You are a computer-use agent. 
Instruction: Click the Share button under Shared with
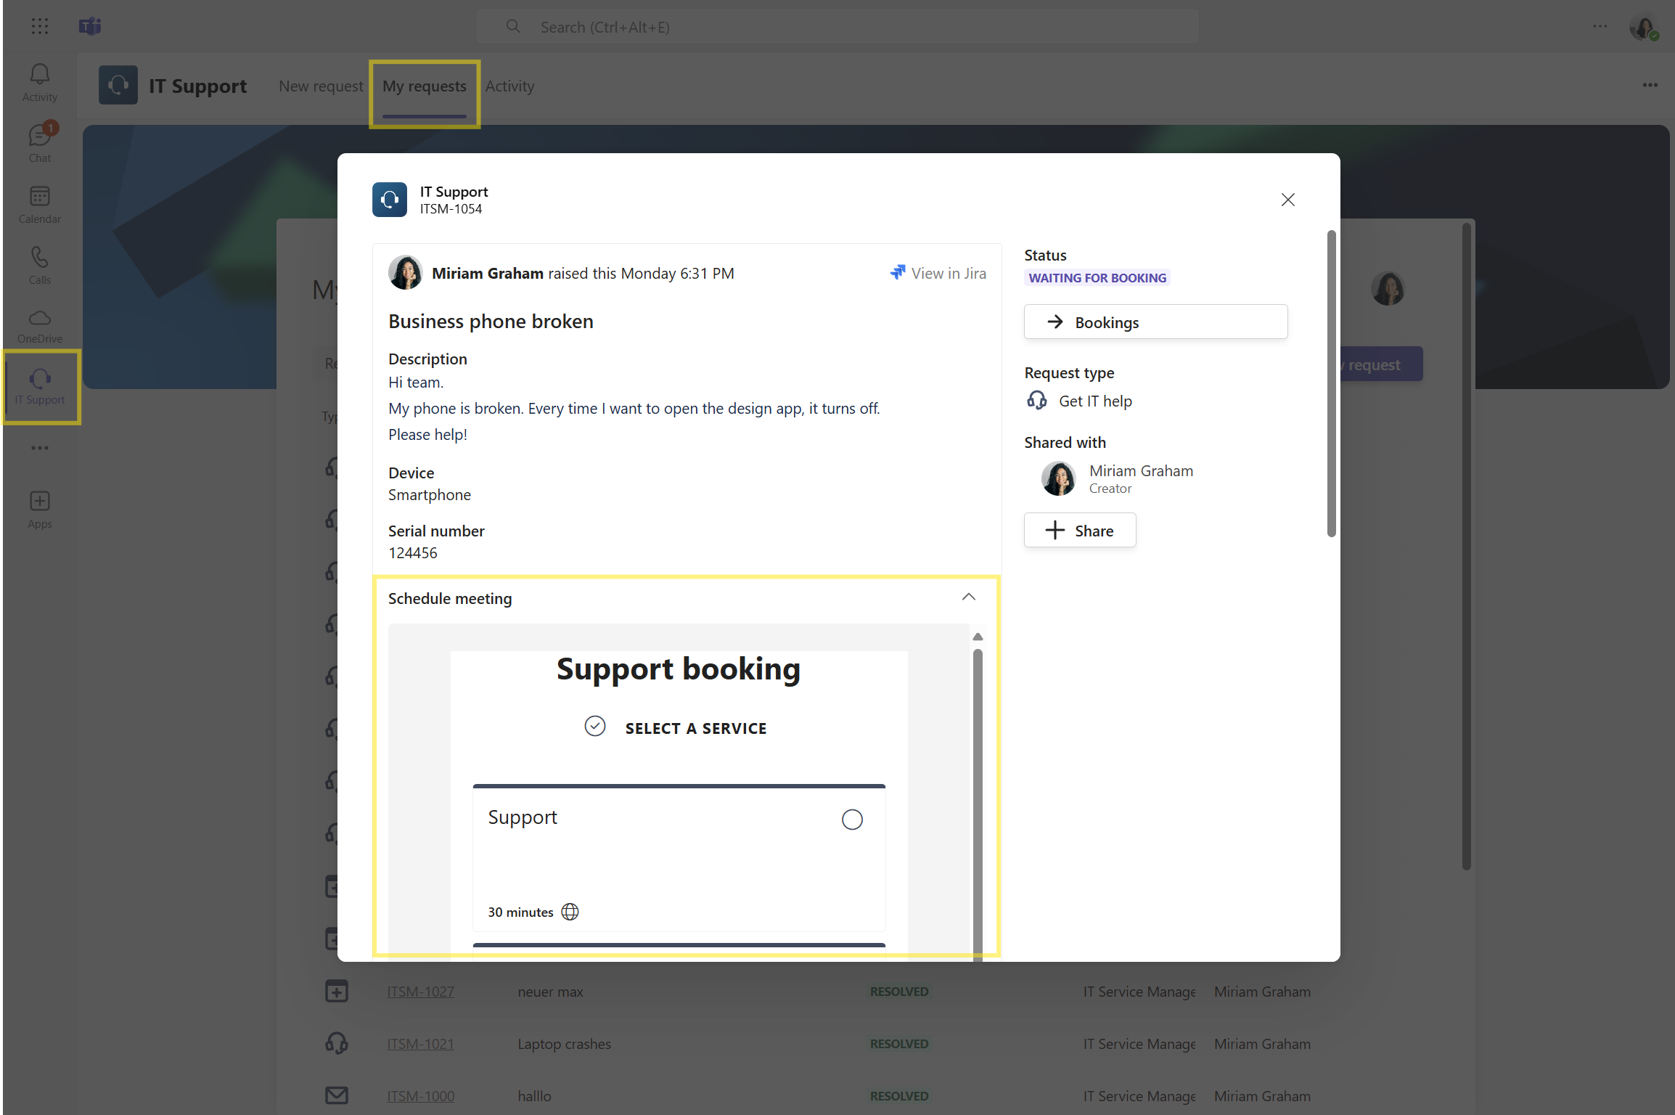pos(1079,531)
